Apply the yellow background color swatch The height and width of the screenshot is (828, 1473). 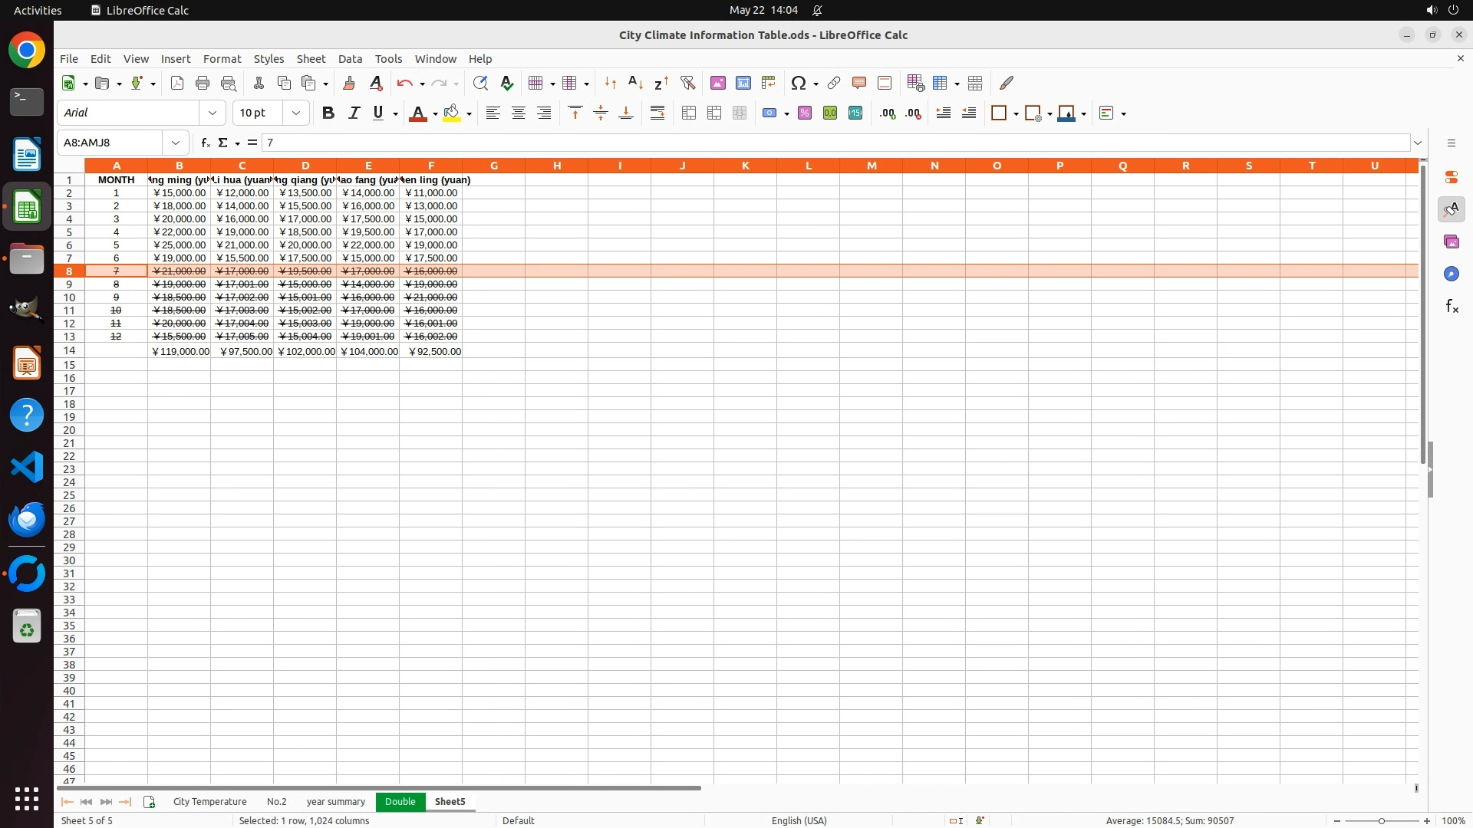tap(452, 113)
